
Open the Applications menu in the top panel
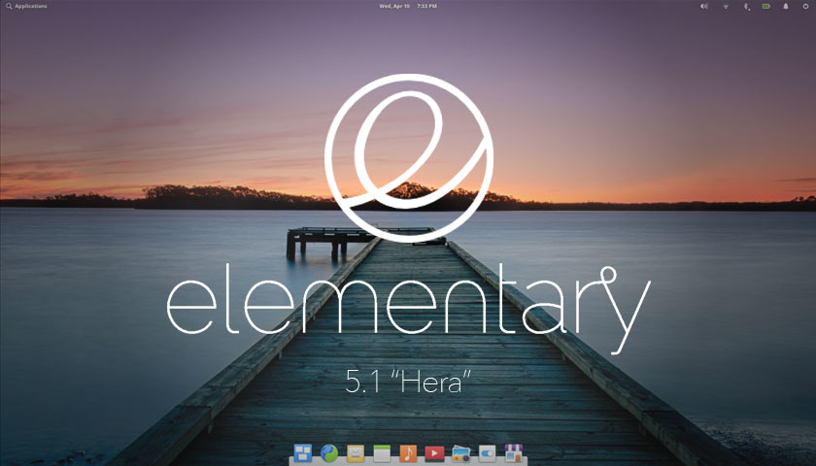(26, 6)
